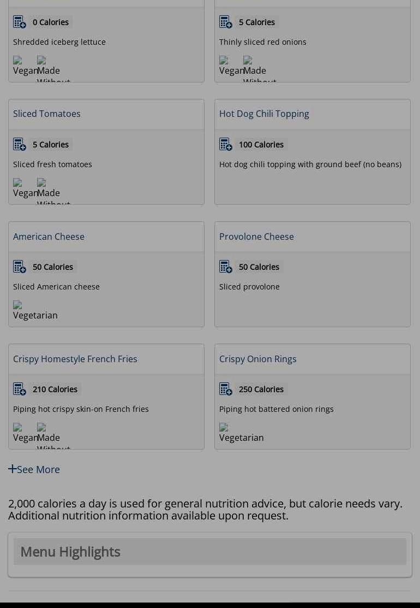Select the American Cheese item title
The width and height of the screenshot is (420, 608).
49,237
